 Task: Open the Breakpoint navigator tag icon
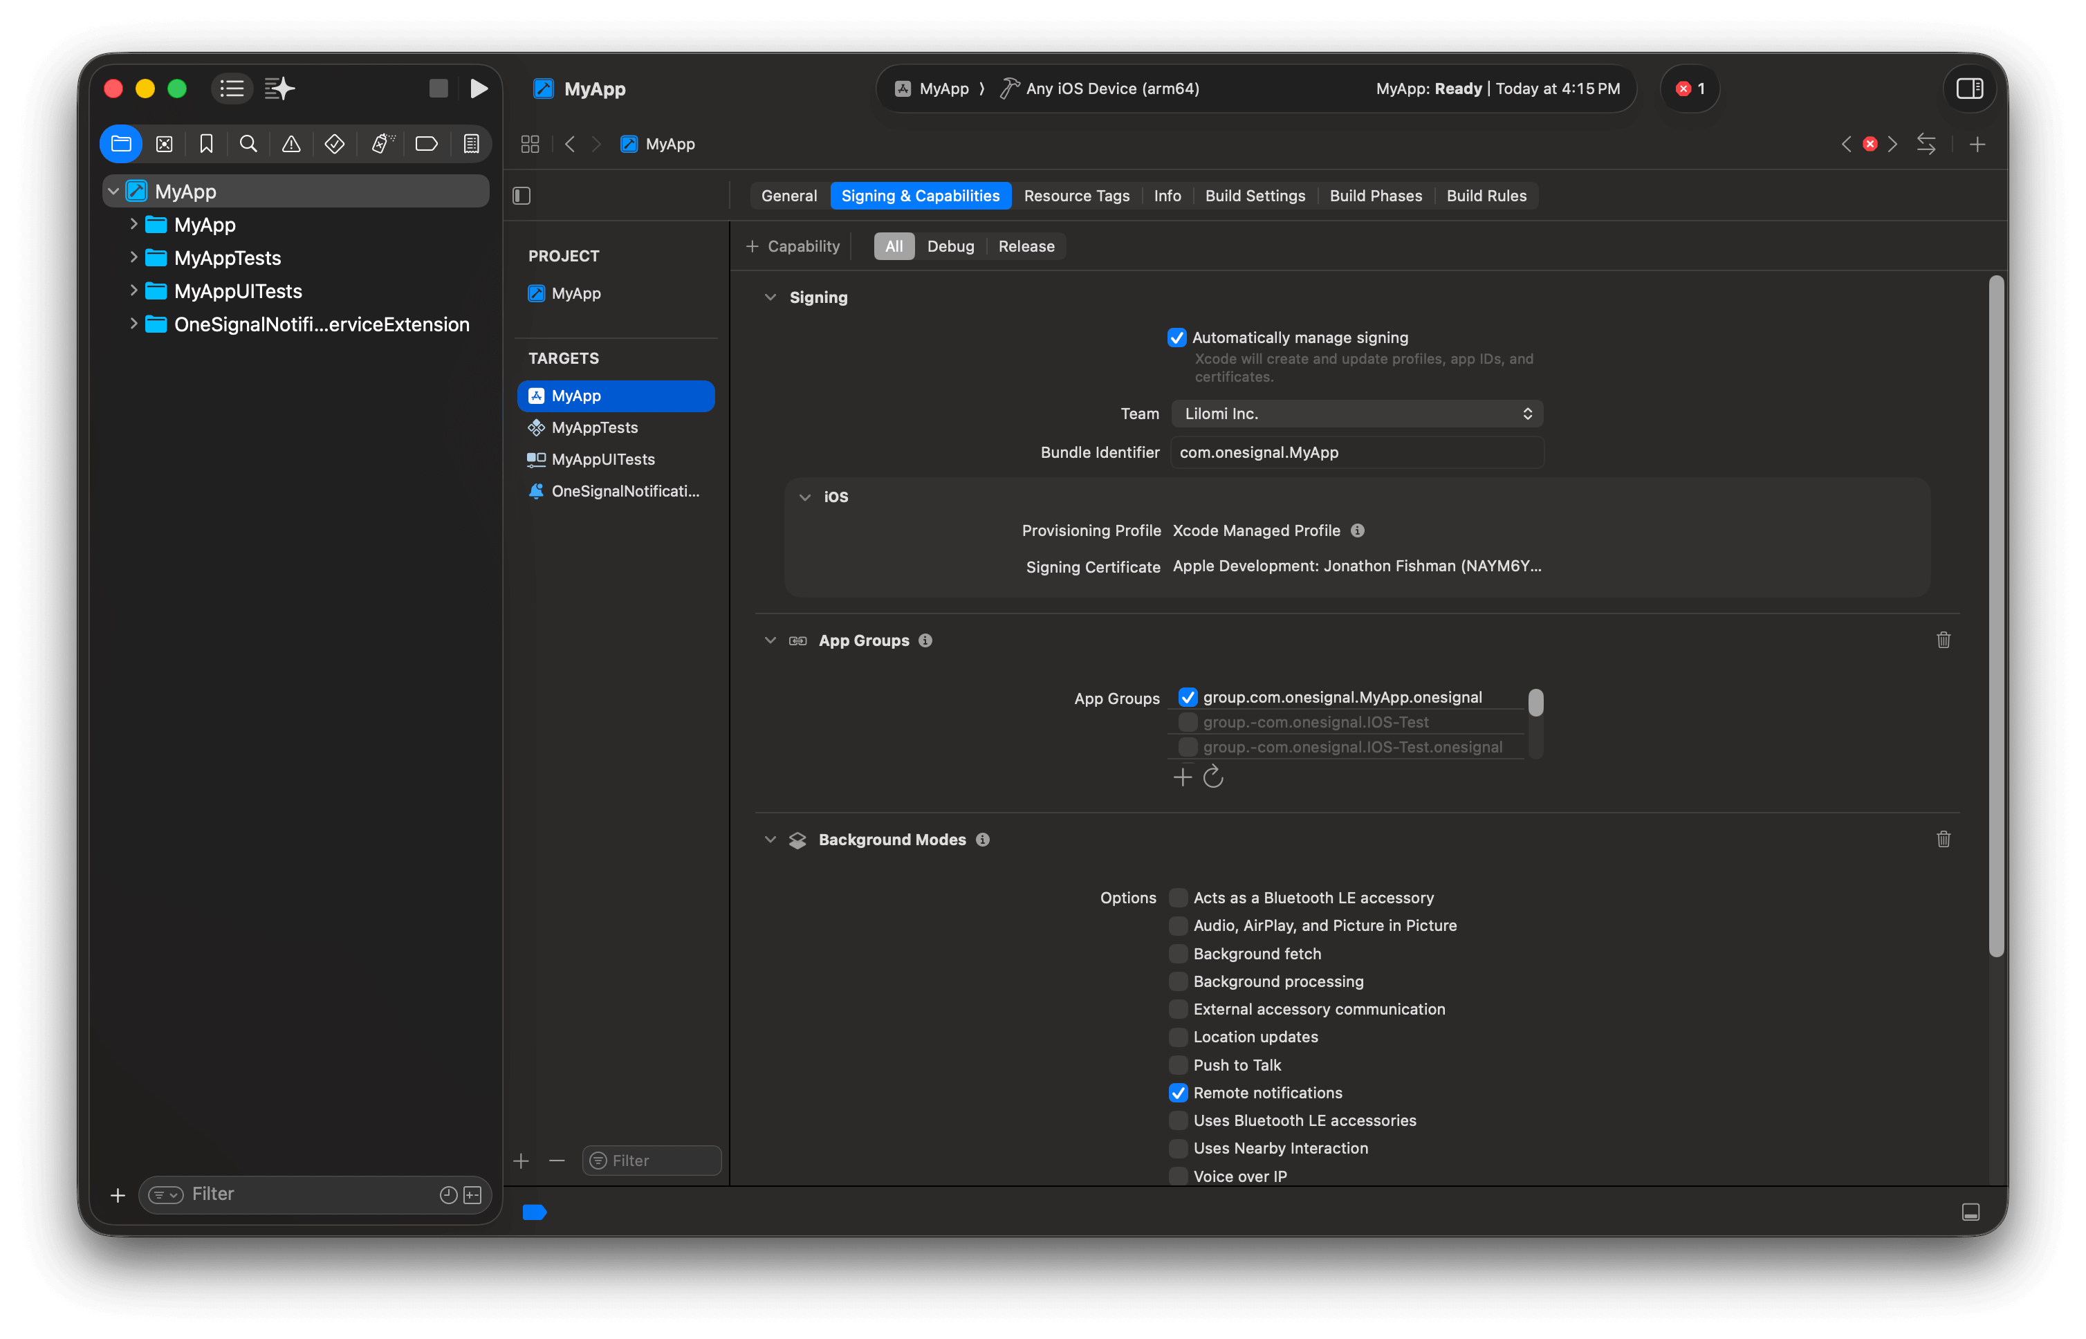tap(426, 143)
